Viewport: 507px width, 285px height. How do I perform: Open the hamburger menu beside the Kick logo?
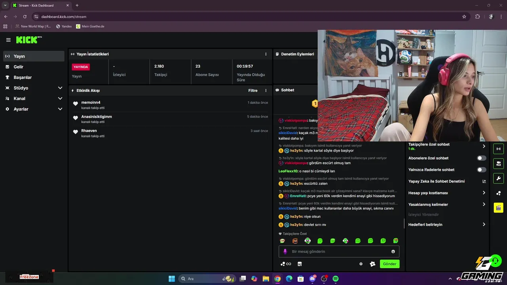pyautogui.click(x=8, y=40)
